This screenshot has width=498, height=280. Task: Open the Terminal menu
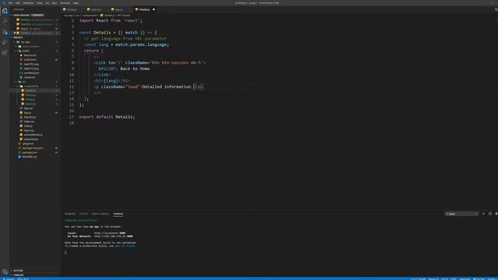point(65,3)
